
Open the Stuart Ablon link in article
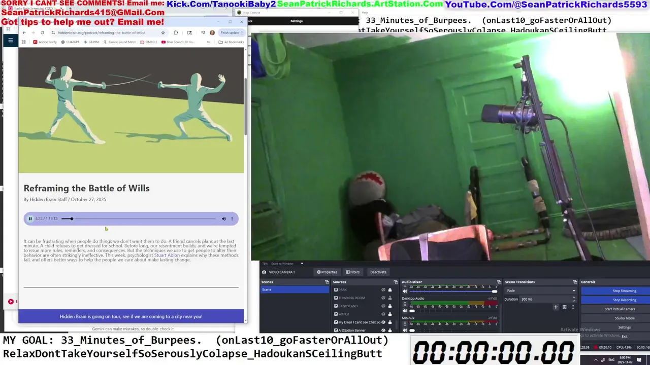167,255
